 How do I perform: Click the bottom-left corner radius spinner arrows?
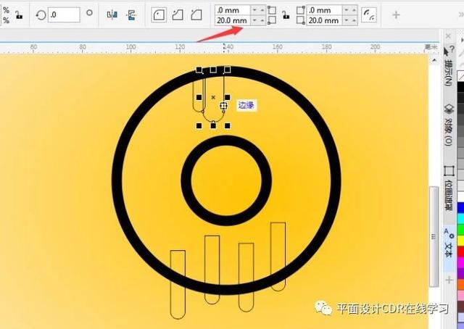tap(258, 20)
